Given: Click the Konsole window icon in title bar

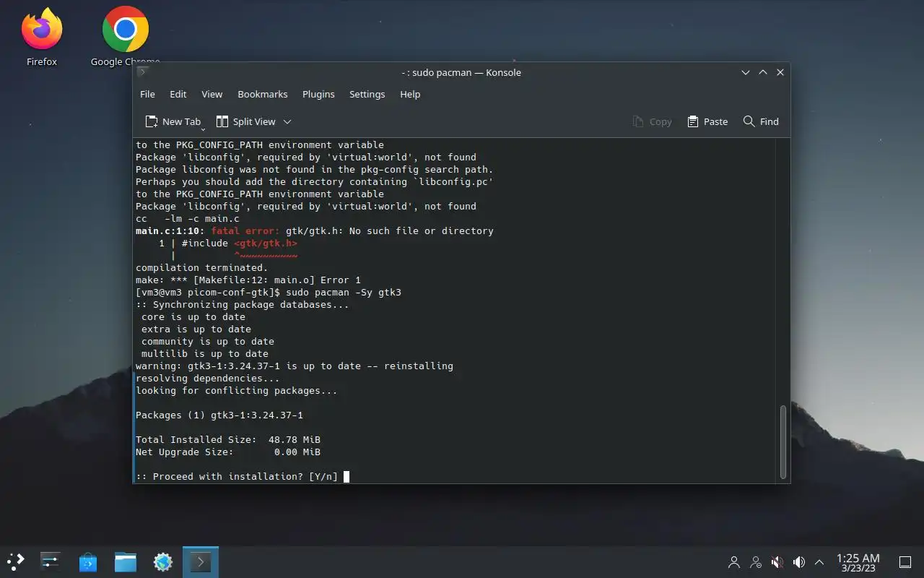Looking at the screenshot, I should point(143,72).
